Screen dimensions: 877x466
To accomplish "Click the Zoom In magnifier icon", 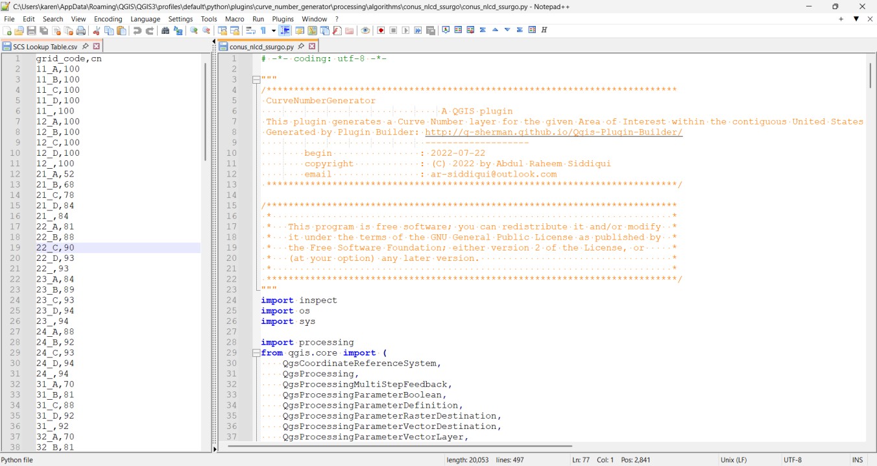I will coord(193,31).
